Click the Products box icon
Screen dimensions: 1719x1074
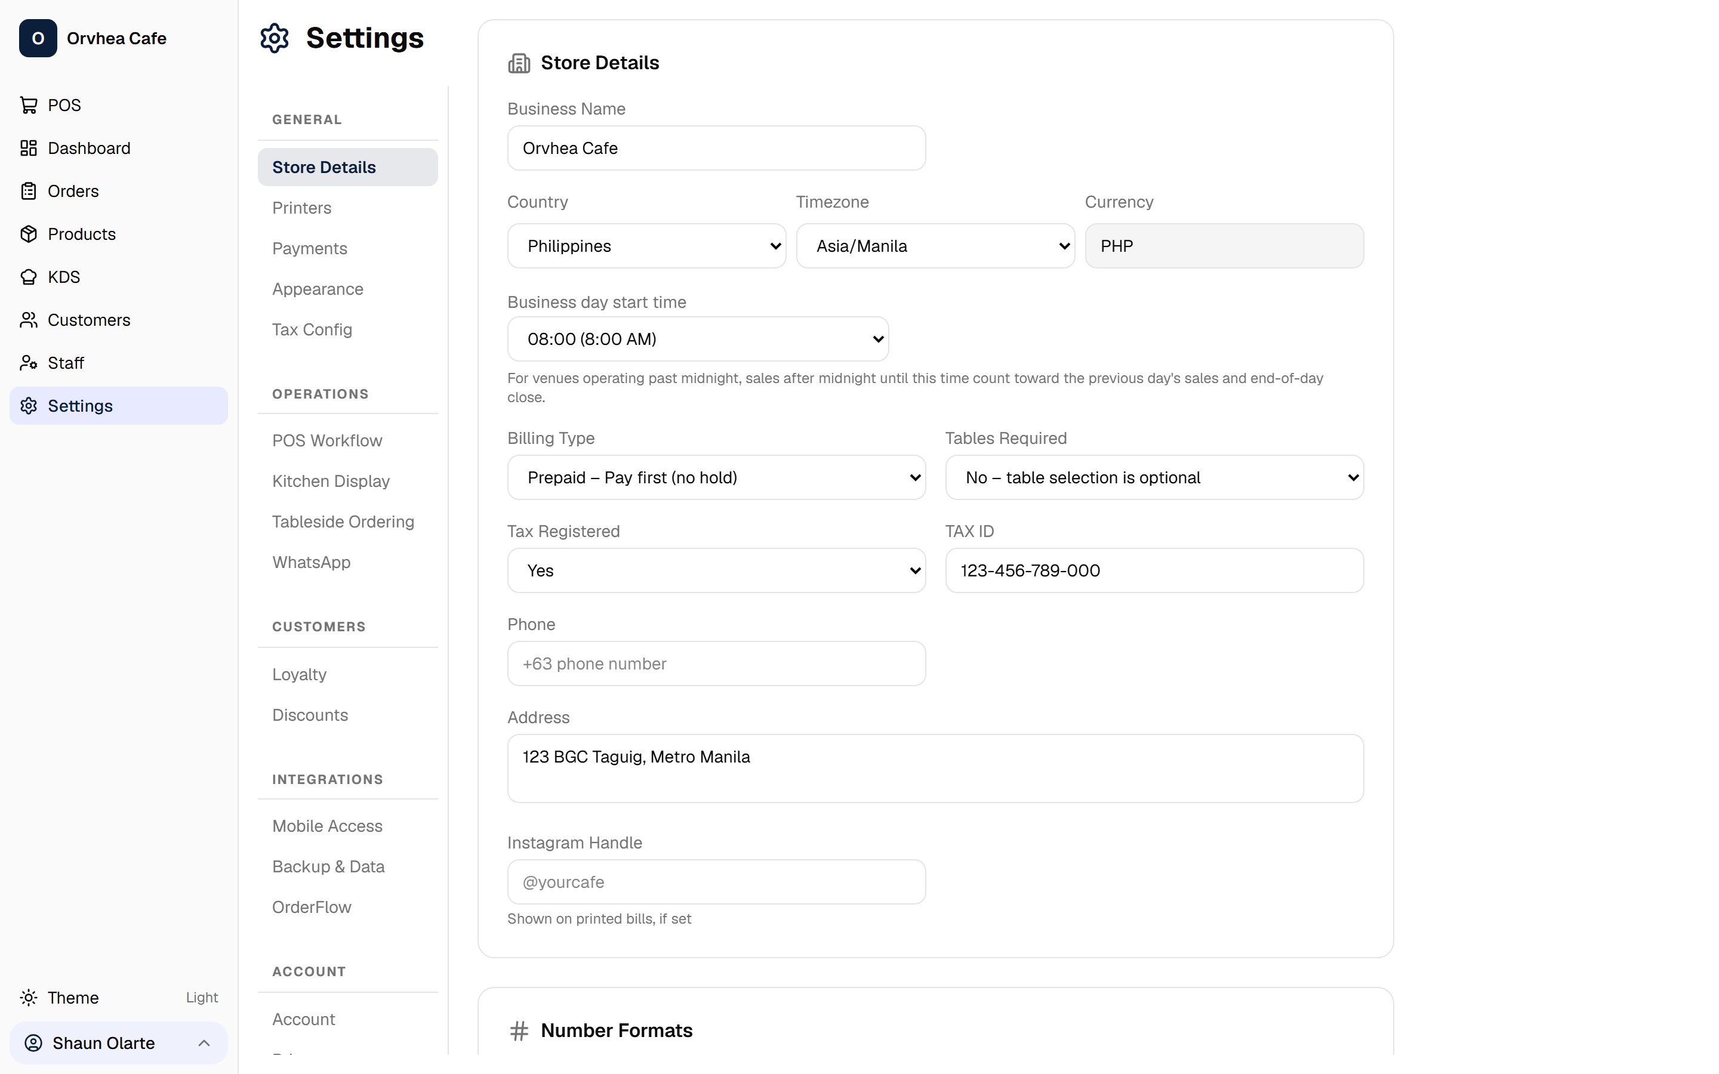coord(29,234)
